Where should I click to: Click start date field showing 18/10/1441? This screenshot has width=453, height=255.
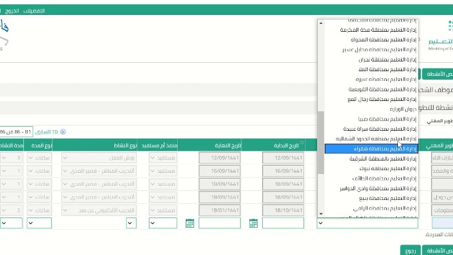(283, 210)
